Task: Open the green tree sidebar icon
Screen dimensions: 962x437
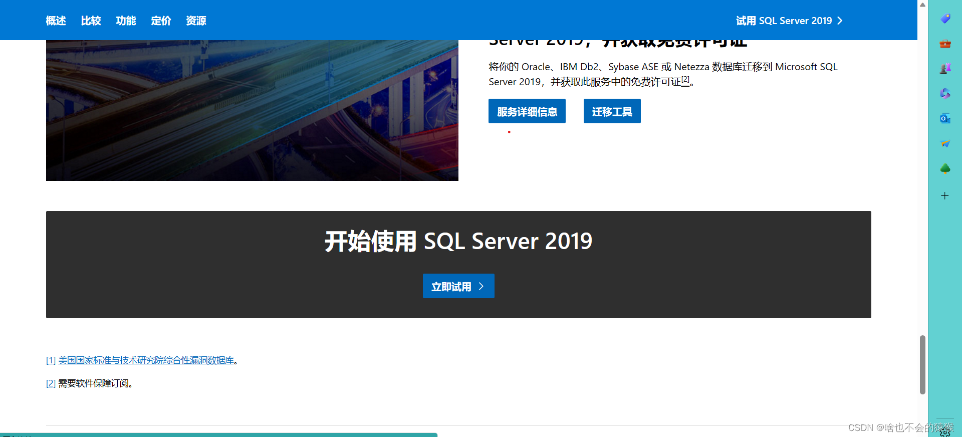Action: click(945, 169)
